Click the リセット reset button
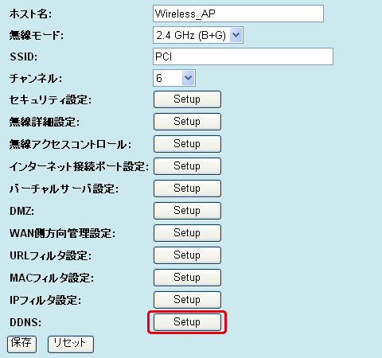Image resolution: width=382 pixels, height=358 pixels. tap(71, 344)
